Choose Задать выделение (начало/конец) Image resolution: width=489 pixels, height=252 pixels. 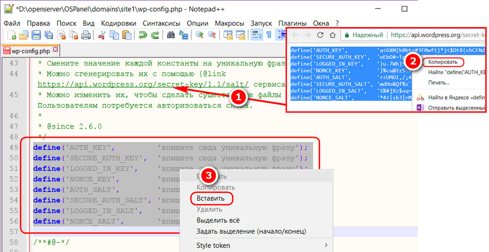[251, 231]
